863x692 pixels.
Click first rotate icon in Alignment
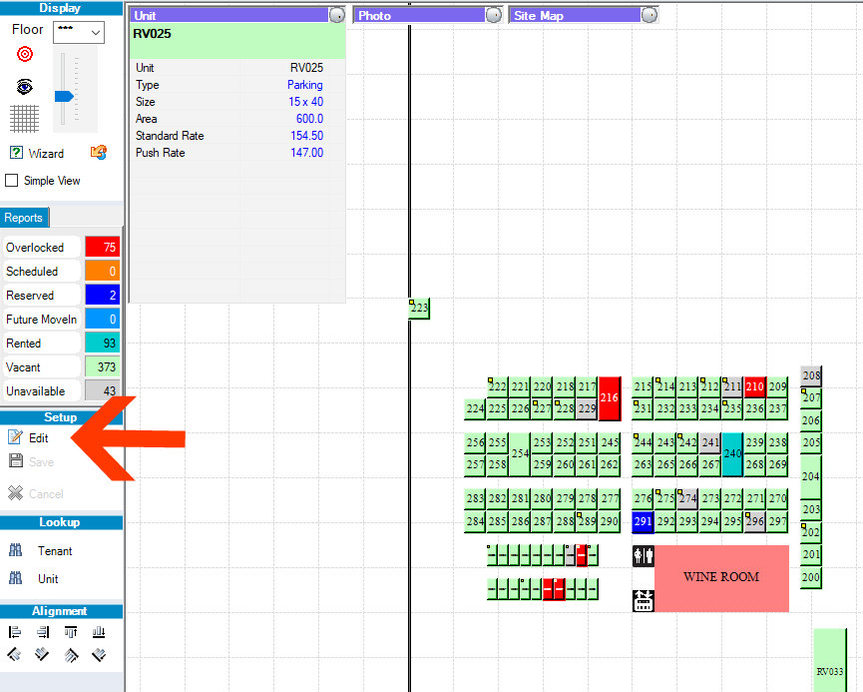pyautogui.click(x=14, y=654)
